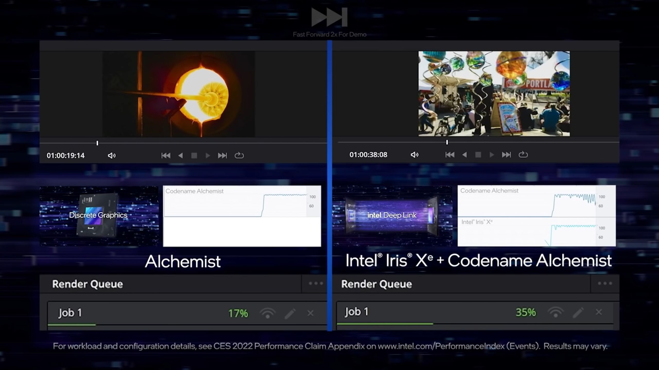
Task: Edit Job 1 in left render queue
Action: [290, 313]
